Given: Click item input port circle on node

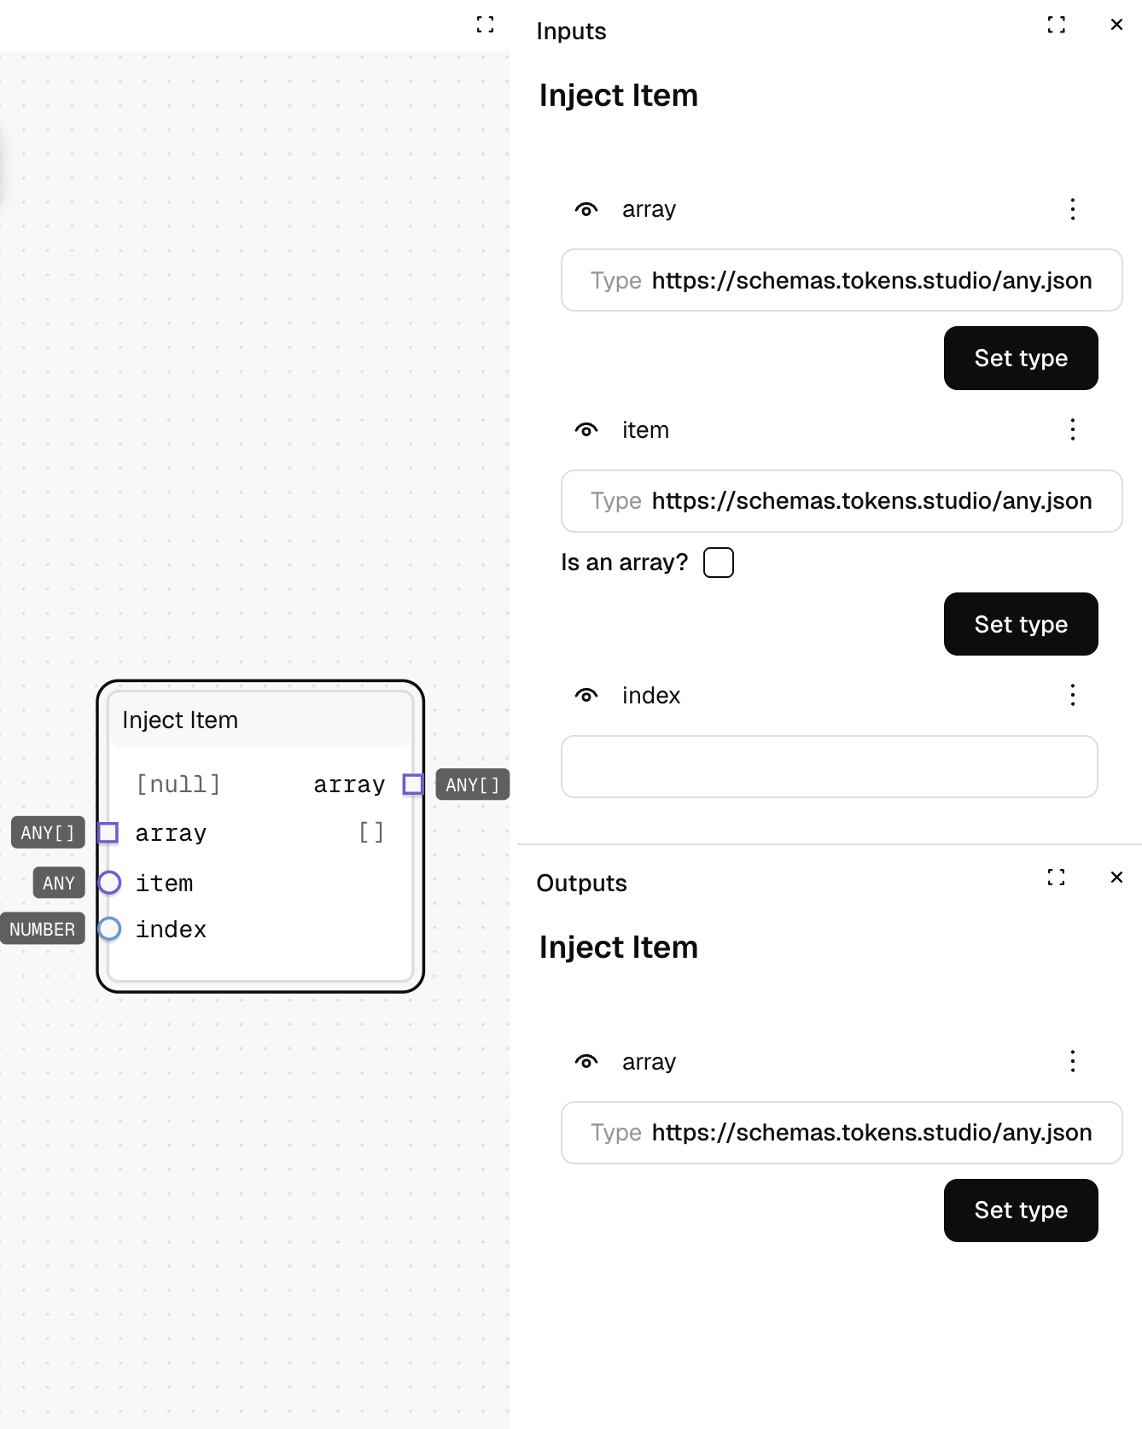Looking at the screenshot, I should coord(109,882).
